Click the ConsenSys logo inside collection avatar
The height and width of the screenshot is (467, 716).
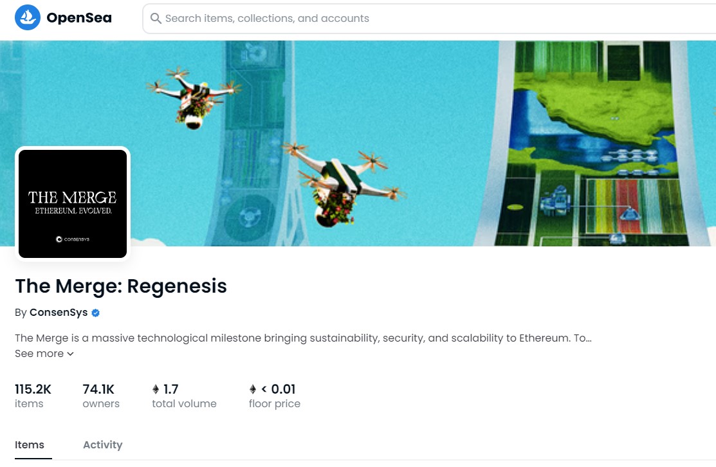(x=73, y=239)
